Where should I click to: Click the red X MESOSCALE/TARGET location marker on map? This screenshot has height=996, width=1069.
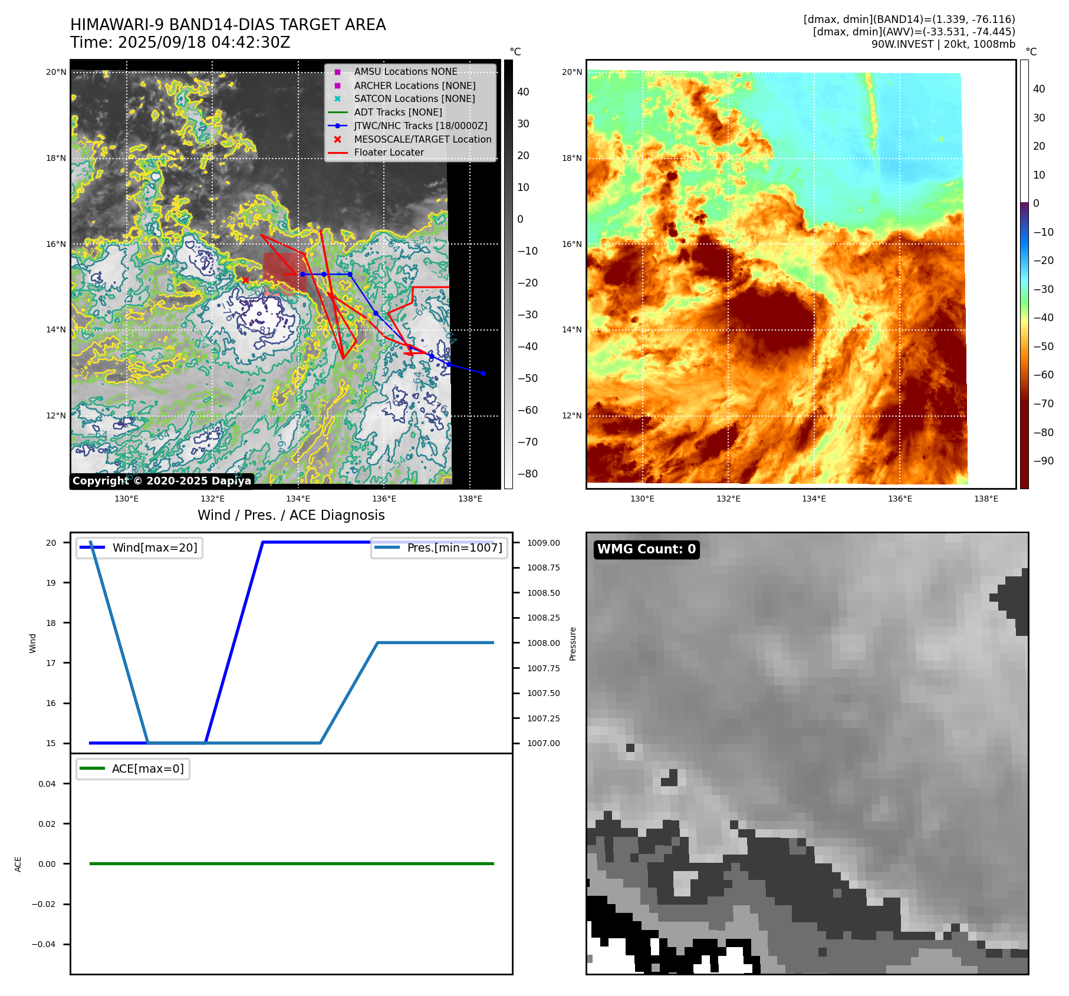245,280
